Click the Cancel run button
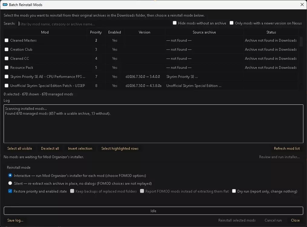Screen dimensions: 307x227 click(x=273, y=220)
